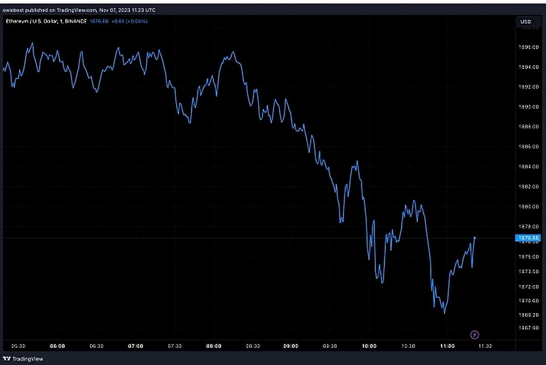
Task: Click the purple lightning bolt event icon
Action: (x=475, y=335)
